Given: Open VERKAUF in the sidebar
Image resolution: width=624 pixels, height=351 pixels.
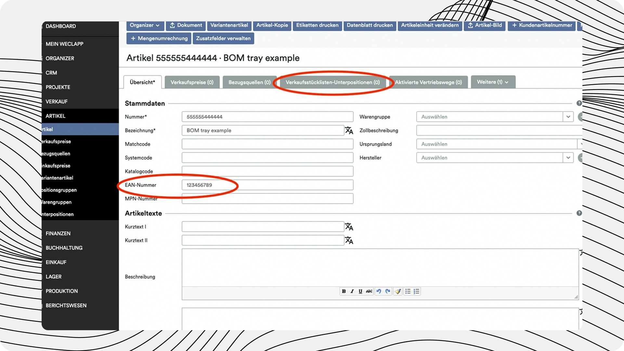Looking at the screenshot, I should tap(57, 101).
